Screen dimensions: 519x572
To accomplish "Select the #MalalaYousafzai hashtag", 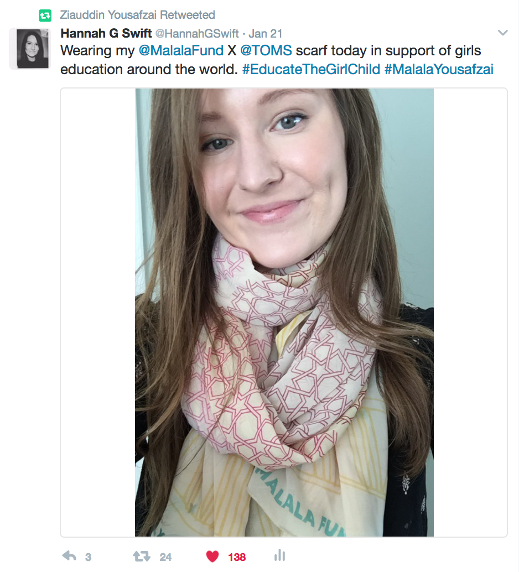I will click(x=439, y=69).
